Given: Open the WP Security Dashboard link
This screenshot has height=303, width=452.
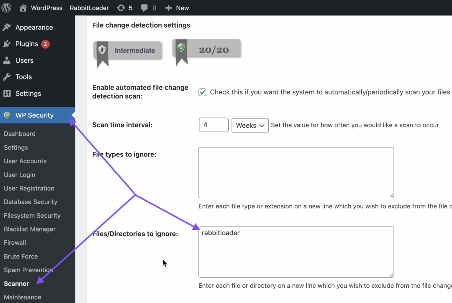Looking at the screenshot, I should pos(19,134).
